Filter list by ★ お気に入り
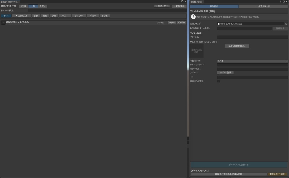Screen dimensions: 289x178 point(21,16)
